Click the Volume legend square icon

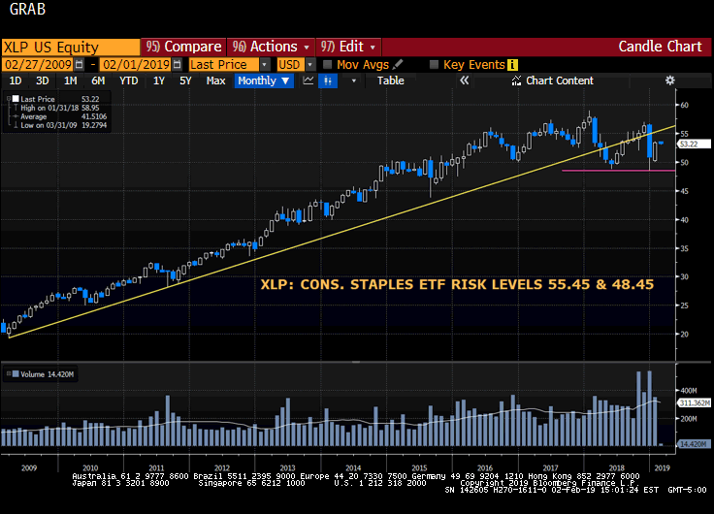pos(16,374)
